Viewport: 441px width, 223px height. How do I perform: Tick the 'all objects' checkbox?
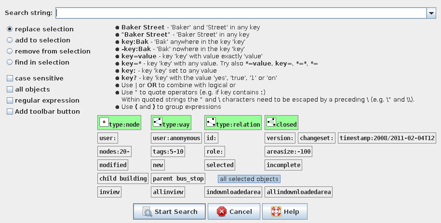(x=10, y=90)
